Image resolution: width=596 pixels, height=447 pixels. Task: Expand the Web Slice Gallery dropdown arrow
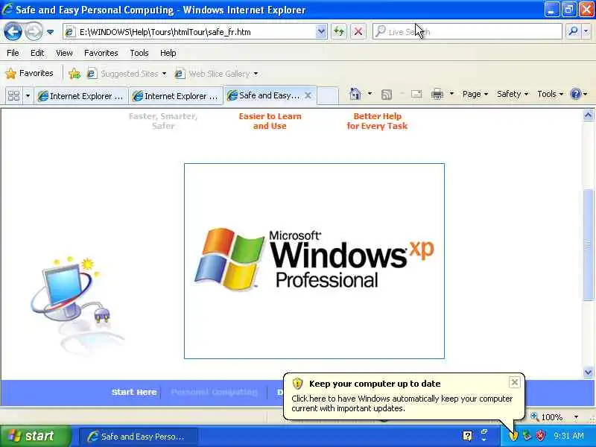click(256, 73)
